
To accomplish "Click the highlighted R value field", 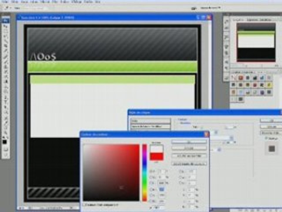I will coord(162,189).
